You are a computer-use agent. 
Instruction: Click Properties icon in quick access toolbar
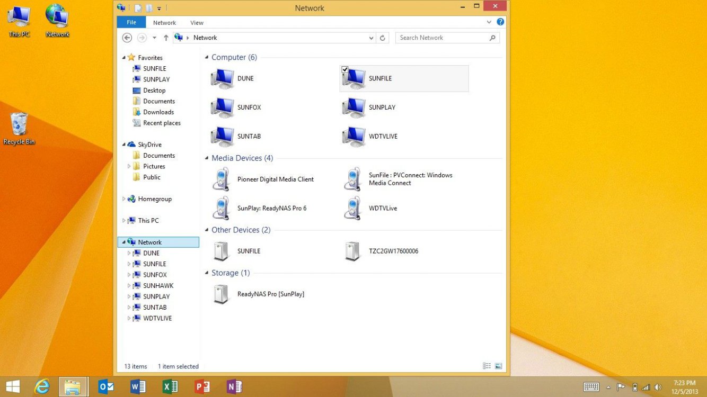[138, 8]
